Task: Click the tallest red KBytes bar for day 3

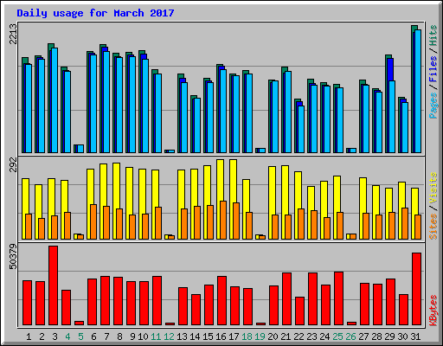Action: pyautogui.click(x=53, y=285)
